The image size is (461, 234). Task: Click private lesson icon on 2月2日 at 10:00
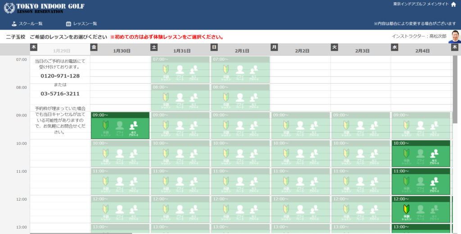(300, 156)
